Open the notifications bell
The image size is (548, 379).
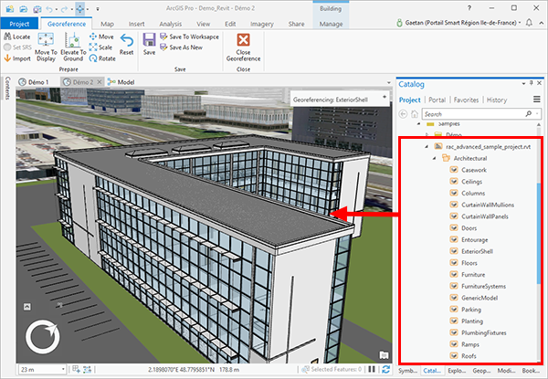(x=529, y=23)
